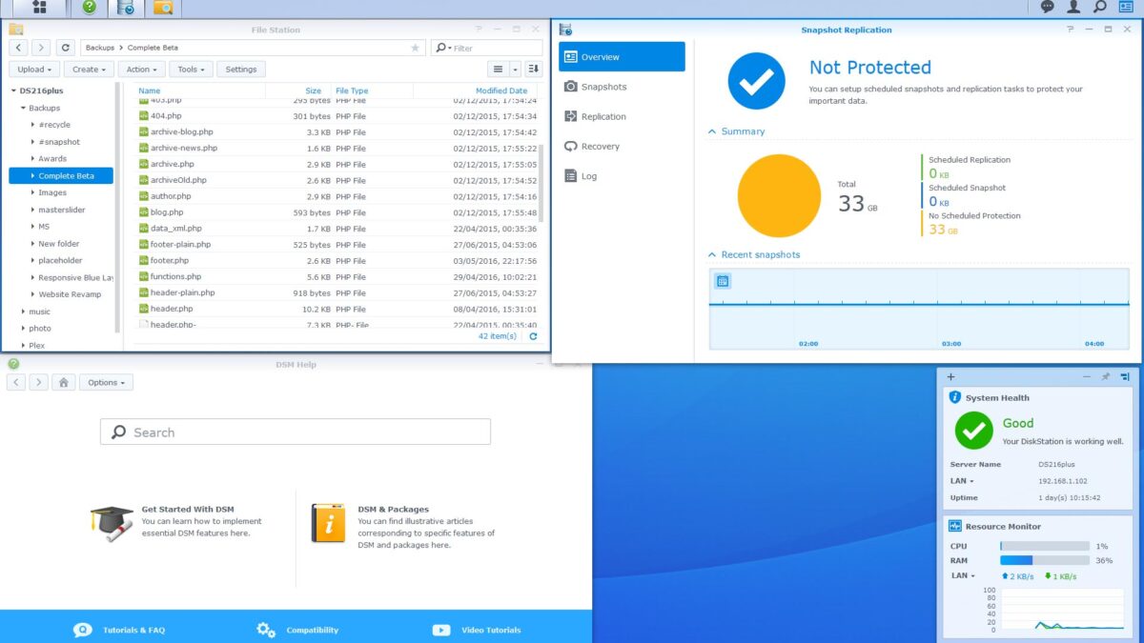Expand the photo folder
This screenshot has width=1144, height=643.
click(23, 329)
